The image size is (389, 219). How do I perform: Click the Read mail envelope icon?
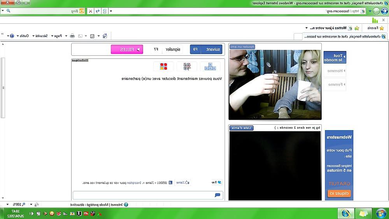[81, 36]
